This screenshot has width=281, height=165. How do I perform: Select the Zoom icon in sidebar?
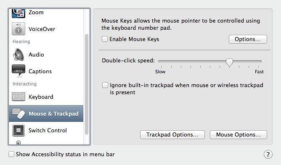pos(18,13)
